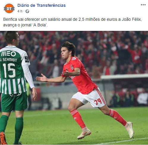The image size is (148, 145).
Task: Click the 'A Bola' newspaper mention in the text
Action: click(40, 25)
